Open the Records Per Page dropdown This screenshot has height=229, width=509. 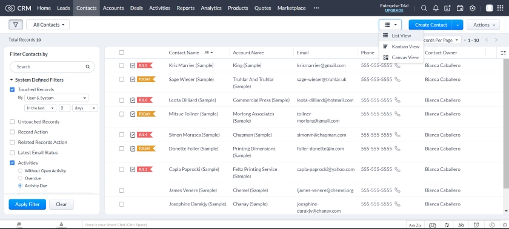[442, 40]
